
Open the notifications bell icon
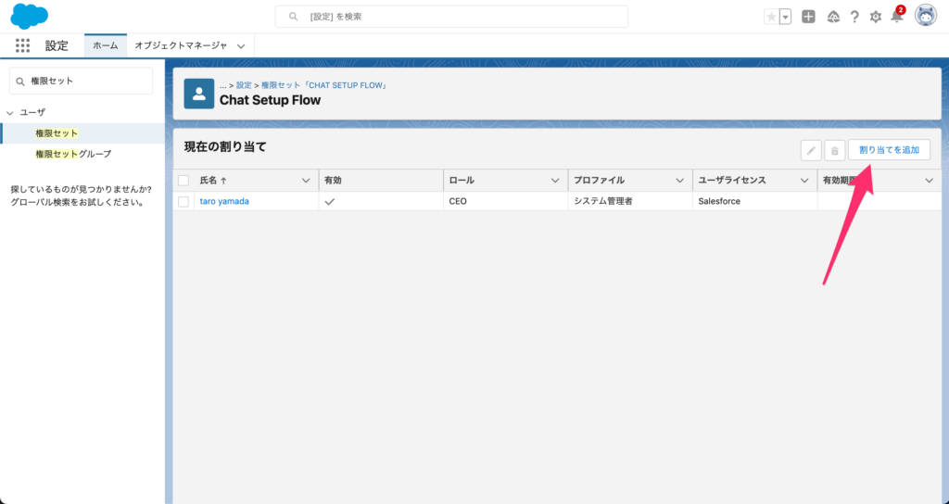(x=896, y=17)
